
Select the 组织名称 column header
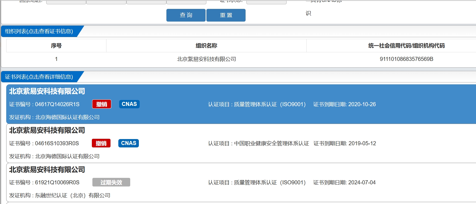(x=206, y=46)
